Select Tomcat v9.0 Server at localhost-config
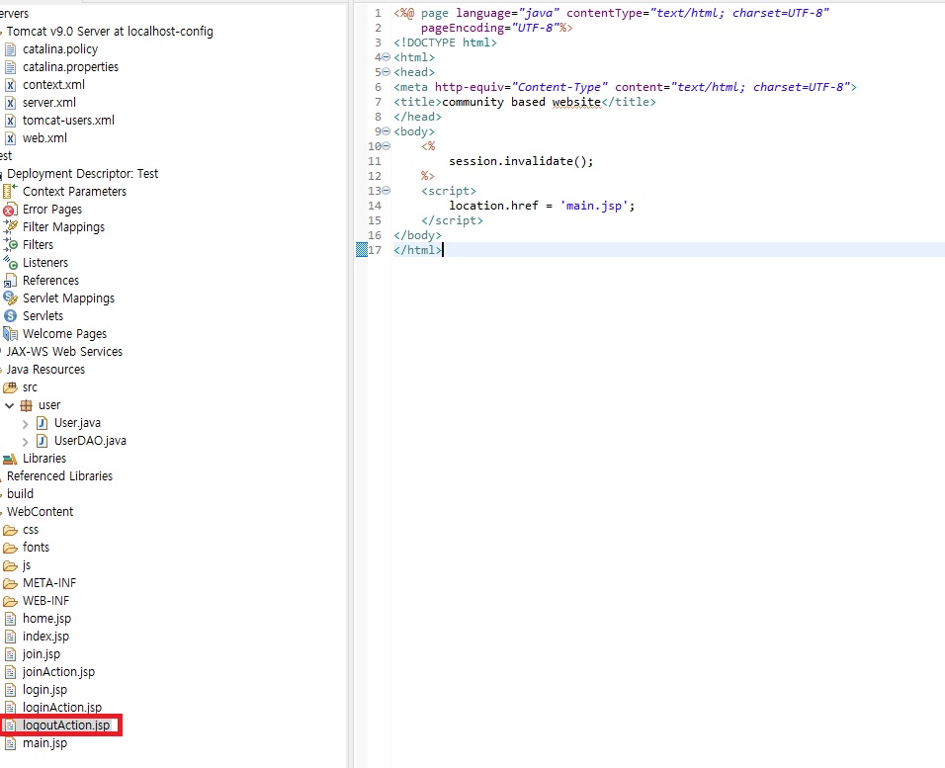945x768 pixels. [110, 32]
